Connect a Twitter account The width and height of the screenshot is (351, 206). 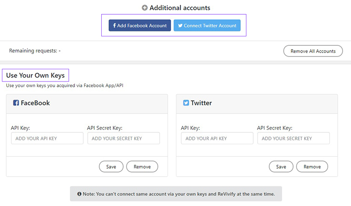tap(207, 25)
